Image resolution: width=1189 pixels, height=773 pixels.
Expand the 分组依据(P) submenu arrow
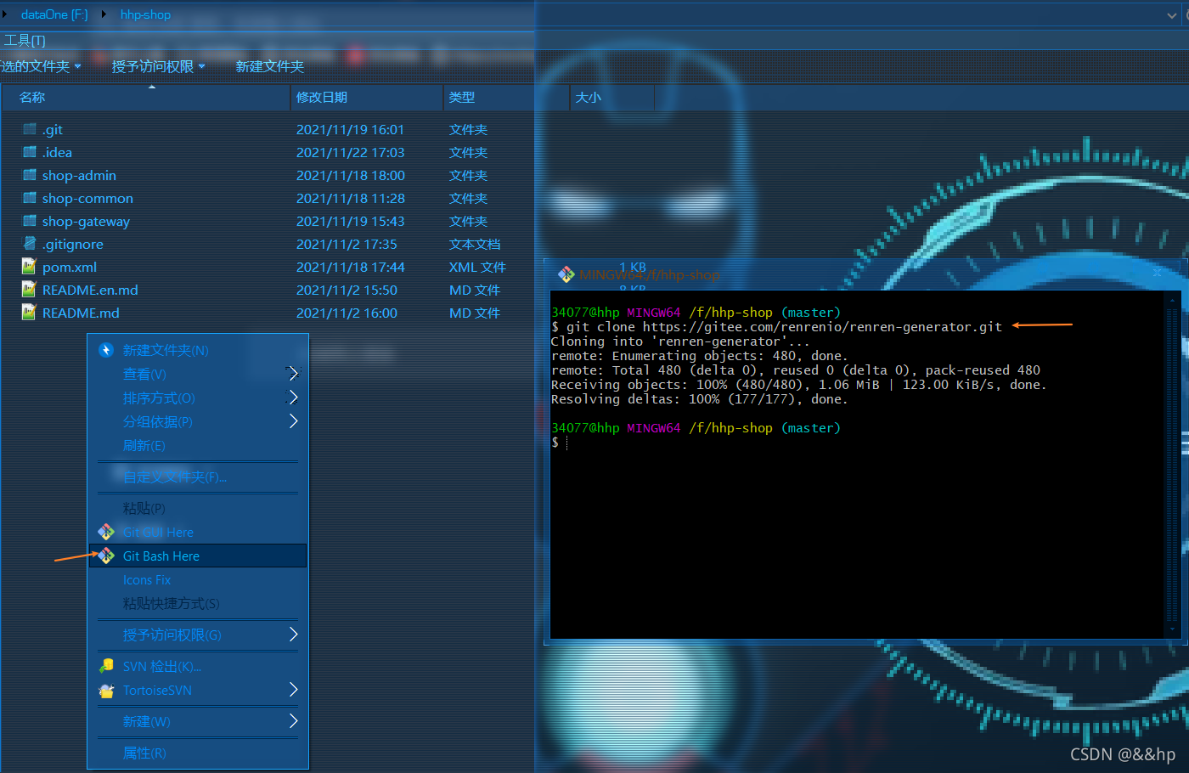(x=293, y=420)
